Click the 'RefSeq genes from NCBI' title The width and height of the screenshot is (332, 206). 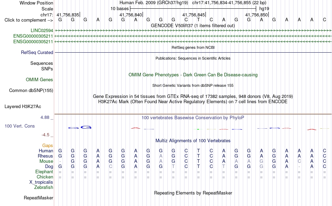pos(193,47)
